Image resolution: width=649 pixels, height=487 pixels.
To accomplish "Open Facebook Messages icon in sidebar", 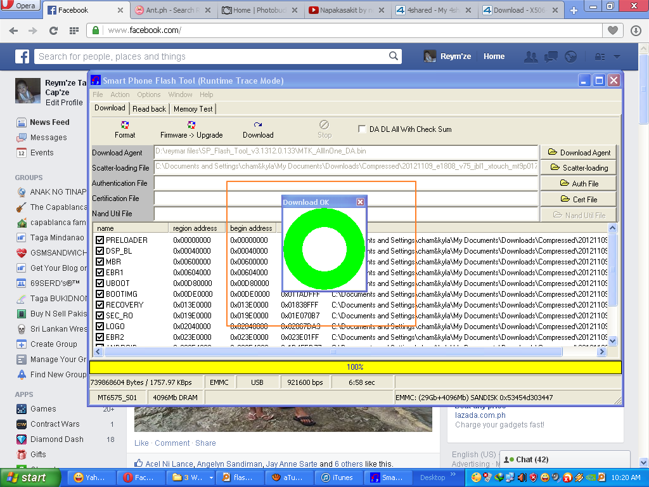I will [22, 138].
